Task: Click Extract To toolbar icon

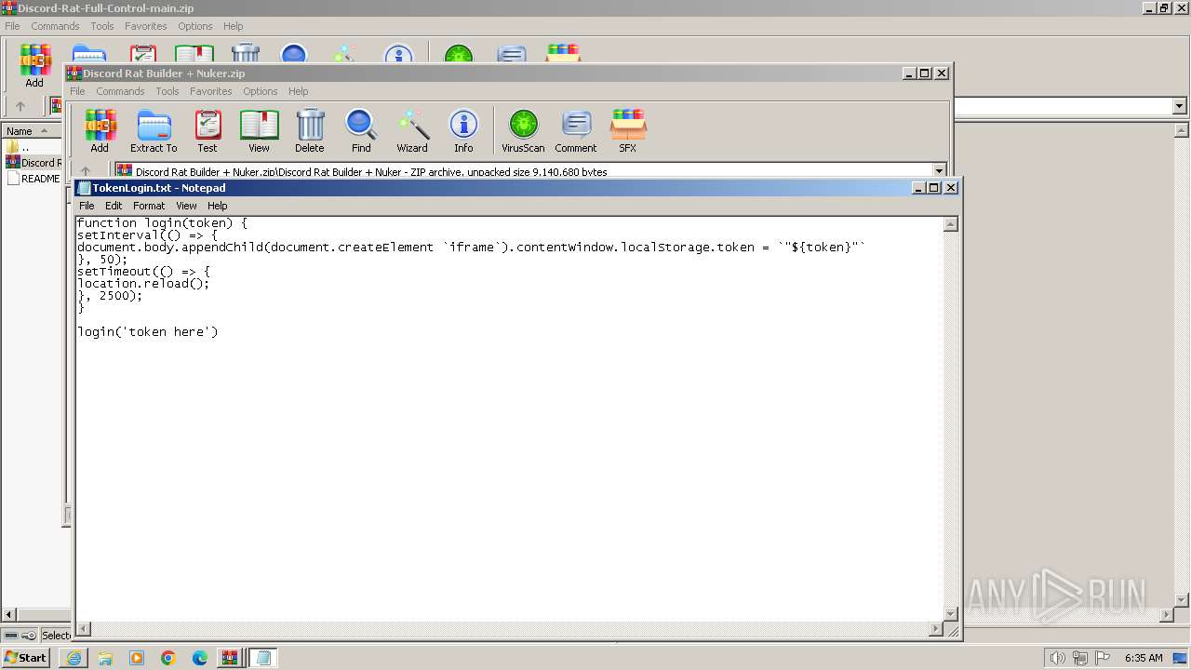Action: coord(154,130)
